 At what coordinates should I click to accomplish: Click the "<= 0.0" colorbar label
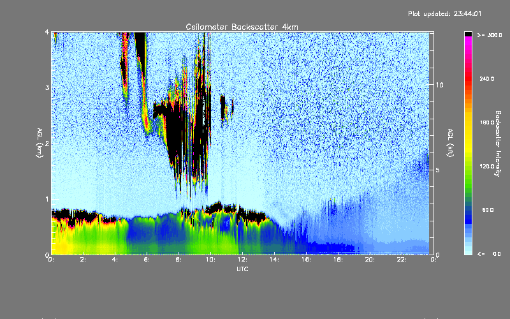(x=489, y=254)
